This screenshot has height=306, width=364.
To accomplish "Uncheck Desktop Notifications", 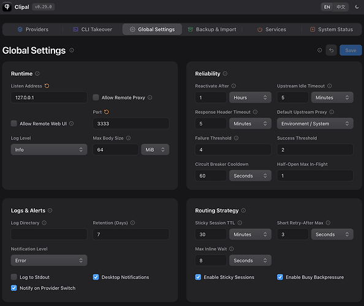I will coord(96,277).
